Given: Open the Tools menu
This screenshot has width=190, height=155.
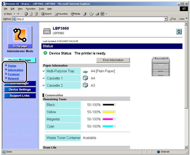Looking at the screenshot, I should pos(41,9).
